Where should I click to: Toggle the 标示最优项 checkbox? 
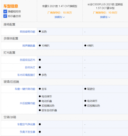tap(5, 16)
